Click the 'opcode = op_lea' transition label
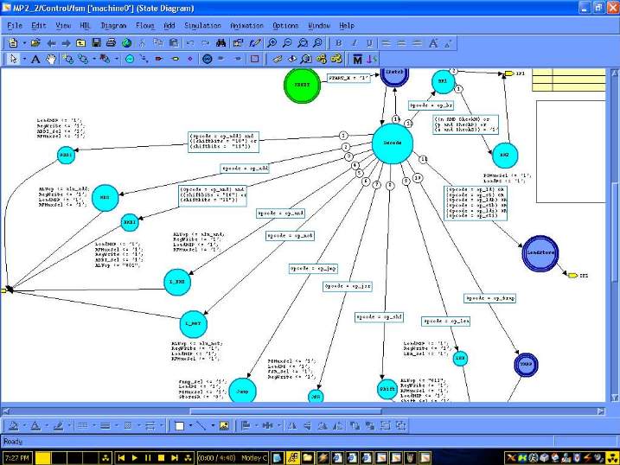 pyautogui.click(x=446, y=322)
